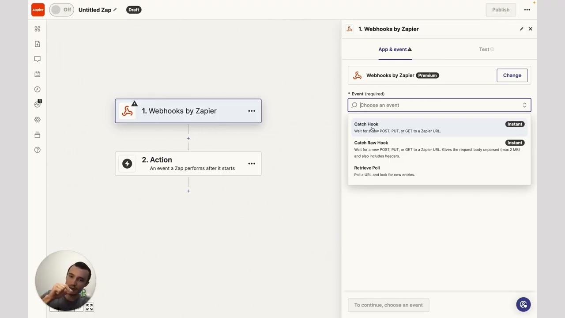Open Webhooks step three-dot menu
The image size is (565, 318).
tap(252, 111)
